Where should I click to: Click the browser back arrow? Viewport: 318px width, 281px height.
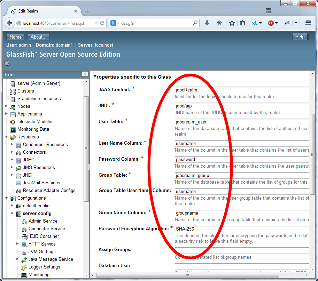tap(9, 23)
